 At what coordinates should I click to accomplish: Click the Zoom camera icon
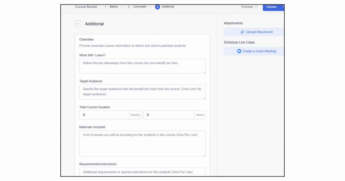[x=239, y=51]
